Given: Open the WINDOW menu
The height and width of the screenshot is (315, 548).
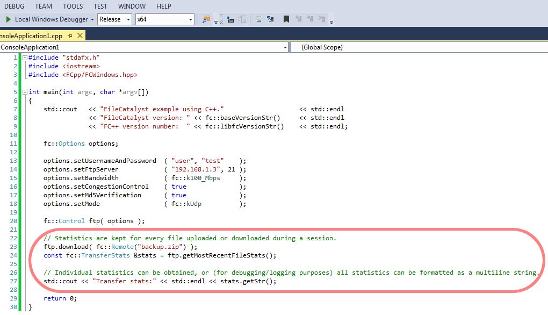Looking at the screenshot, I should (x=132, y=6).
